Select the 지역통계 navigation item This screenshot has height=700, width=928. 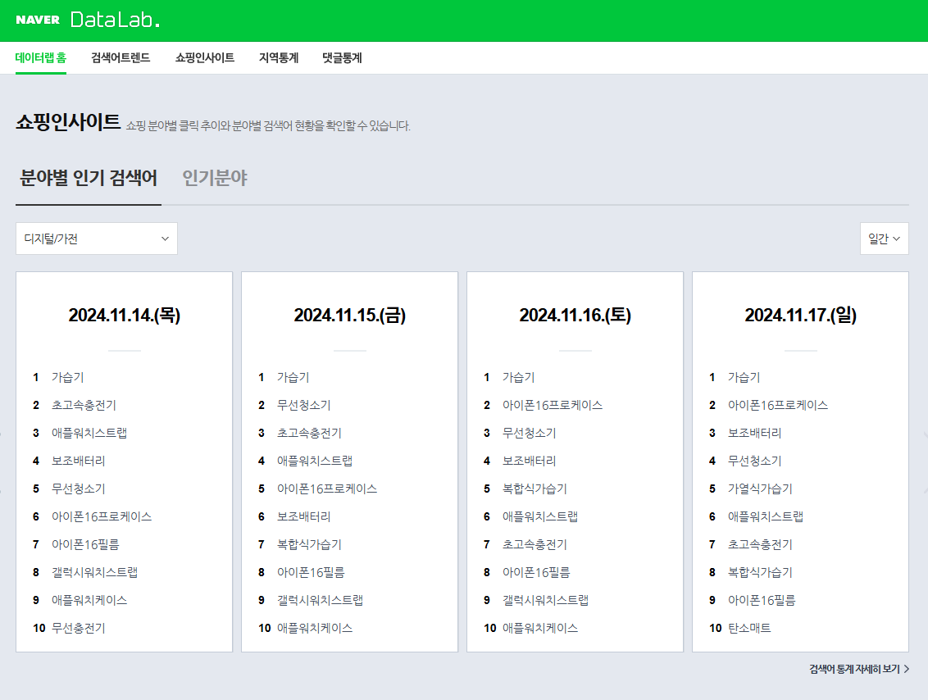[276, 58]
